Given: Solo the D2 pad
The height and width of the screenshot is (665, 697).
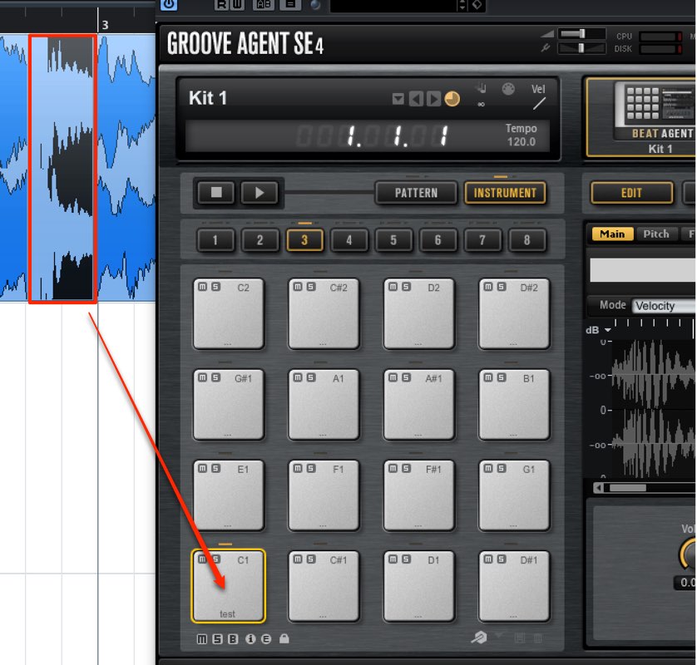Looking at the screenshot, I should 406,287.
